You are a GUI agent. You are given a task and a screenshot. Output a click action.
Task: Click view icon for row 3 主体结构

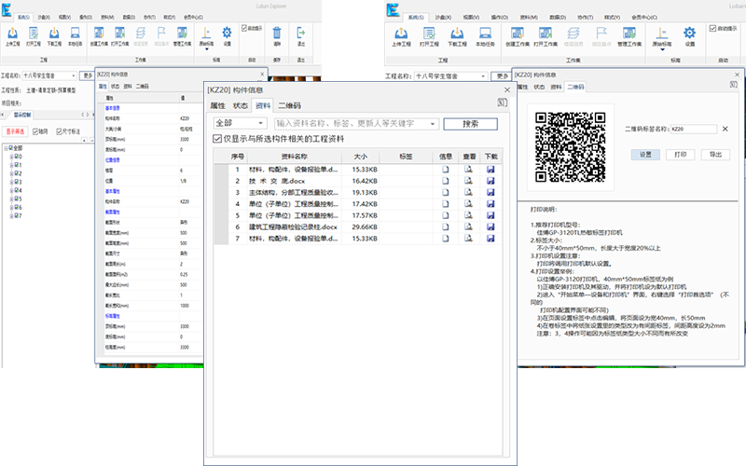coord(469,192)
